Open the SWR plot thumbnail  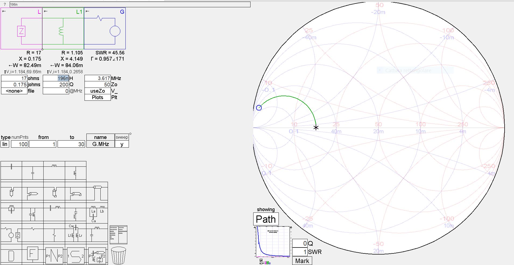[x=273, y=242]
